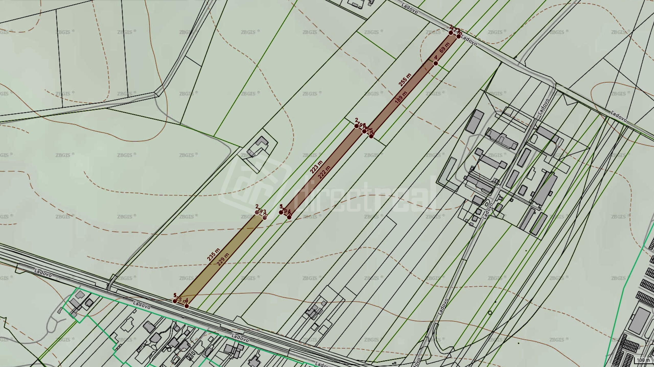The height and width of the screenshot is (367, 654).
Task: Click vertex point 4 near 69 m
Action: 436,63
